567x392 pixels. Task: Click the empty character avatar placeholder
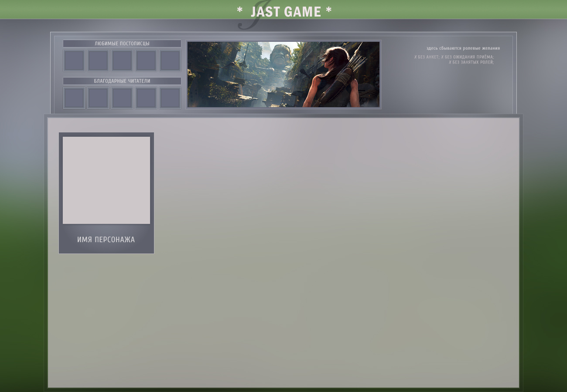(x=106, y=180)
